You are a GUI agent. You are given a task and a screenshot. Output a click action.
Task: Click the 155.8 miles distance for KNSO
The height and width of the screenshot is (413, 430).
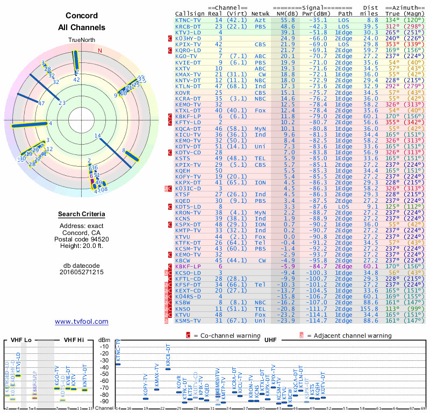coord(369,309)
